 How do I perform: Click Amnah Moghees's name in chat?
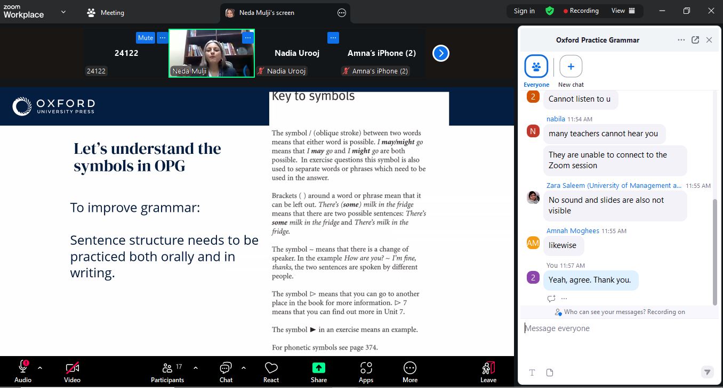[x=573, y=231]
